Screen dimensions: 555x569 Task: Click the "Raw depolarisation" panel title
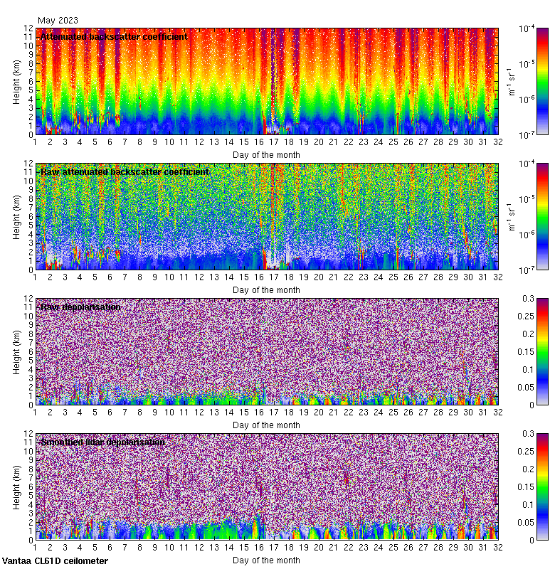click(80, 307)
